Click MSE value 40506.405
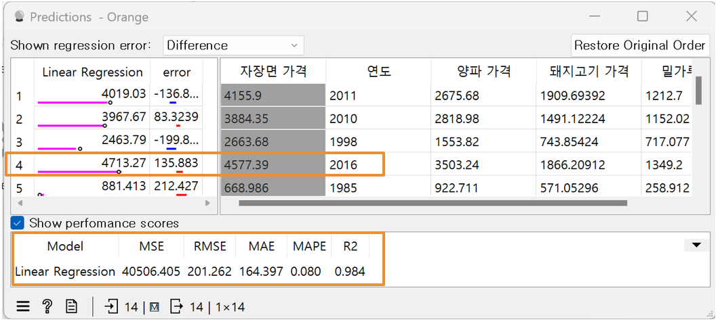Screen dimensions: 720x324 coord(151,271)
